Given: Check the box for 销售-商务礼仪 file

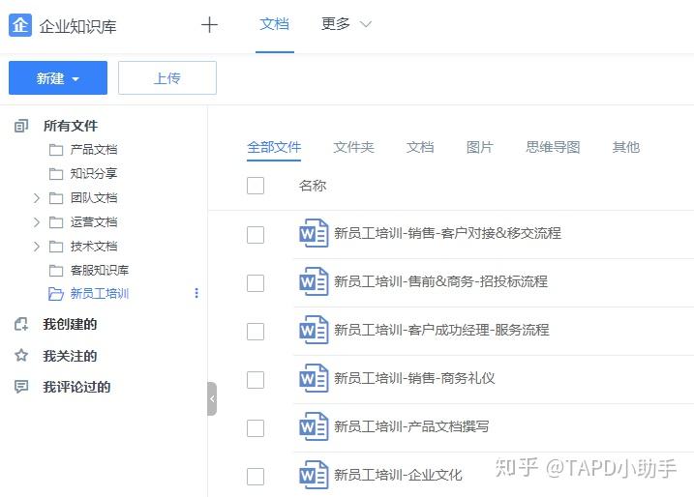Looking at the screenshot, I should click(256, 380).
